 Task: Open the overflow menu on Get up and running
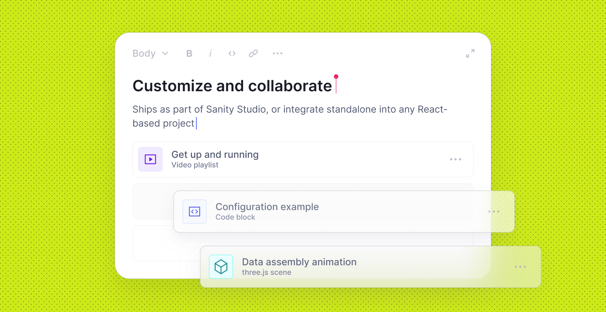pyautogui.click(x=456, y=159)
